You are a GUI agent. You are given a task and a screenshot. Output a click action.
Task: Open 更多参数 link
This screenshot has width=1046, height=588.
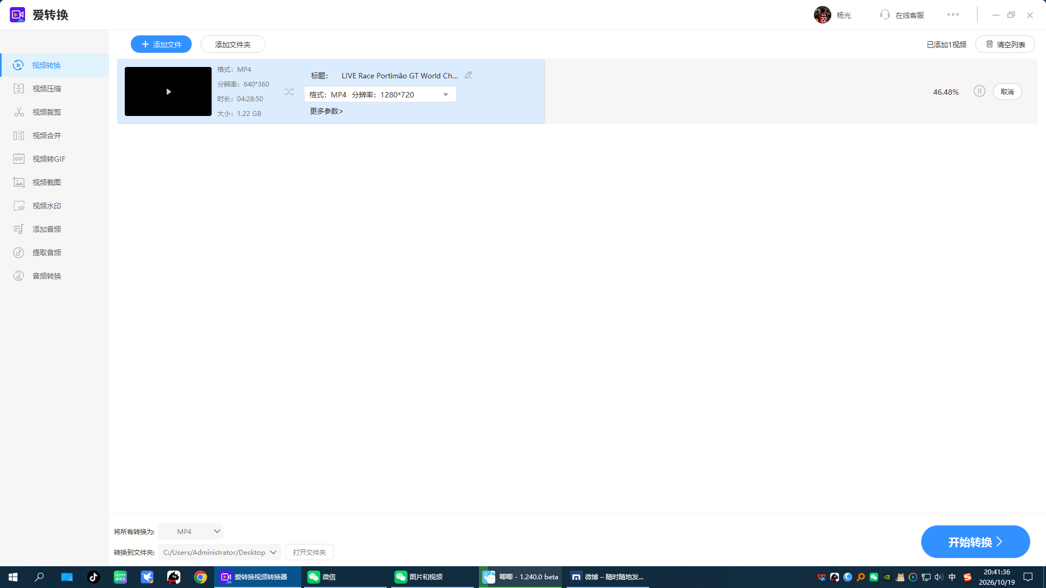click(326, 111)
